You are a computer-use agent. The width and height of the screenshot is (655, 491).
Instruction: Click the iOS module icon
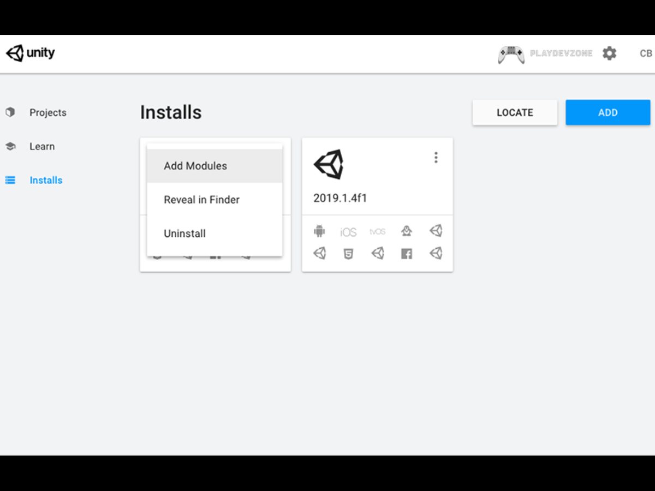tap(348, 232)
